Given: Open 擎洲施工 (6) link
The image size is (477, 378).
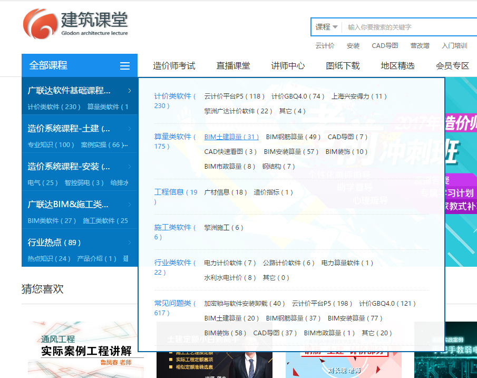Looking at the screenshot, I should coord(223,228).
